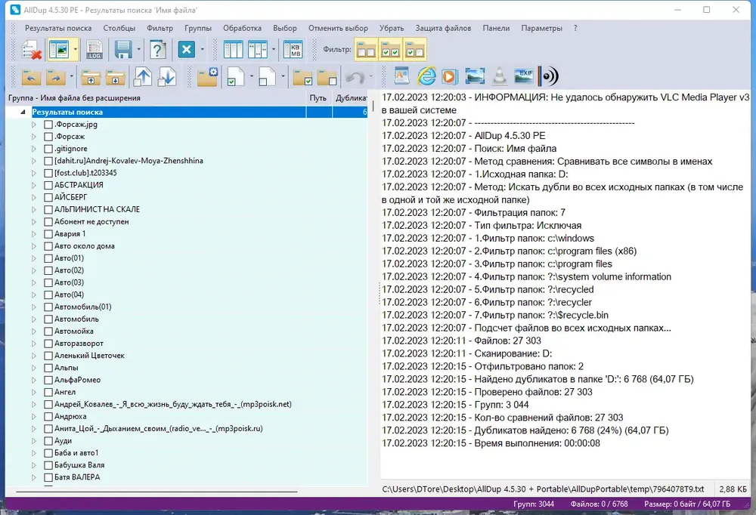Click the Путь column header
756x515 pixels.
point(318,98)
